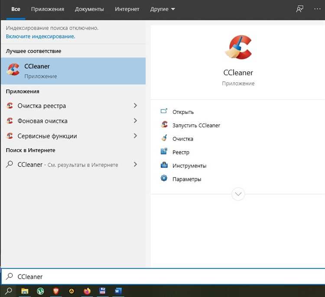The image size is (325, 297).
Task: Click Инструменты action in preview pane
Action: [x=189, y=166]
